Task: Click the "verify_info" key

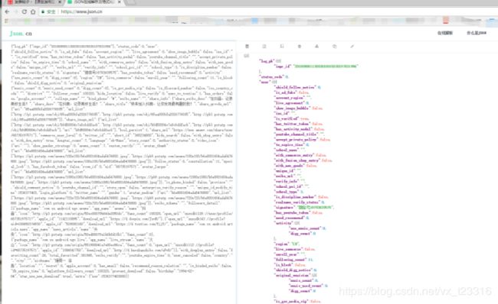Action: [287, 181]
